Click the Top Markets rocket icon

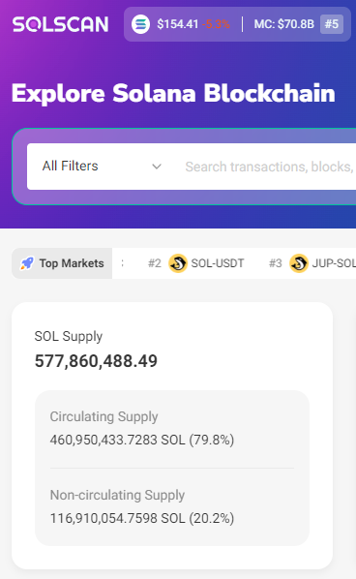[x=26, y=263]
